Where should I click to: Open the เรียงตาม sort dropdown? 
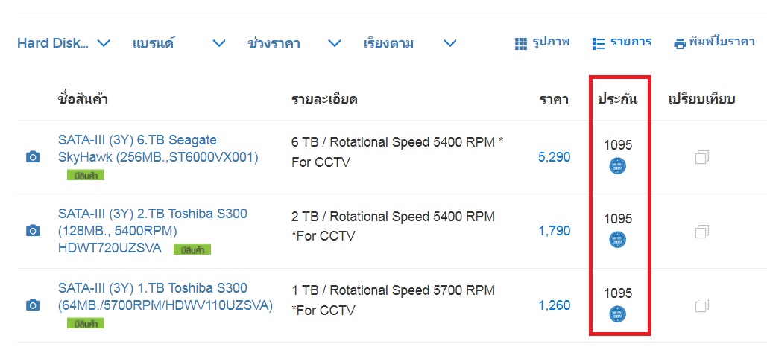pos(410,43)
